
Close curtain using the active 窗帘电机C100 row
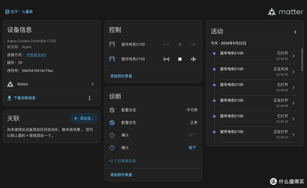(194, 59)
